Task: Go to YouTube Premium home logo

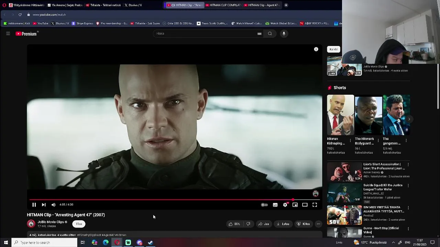Action: point(27,34)
